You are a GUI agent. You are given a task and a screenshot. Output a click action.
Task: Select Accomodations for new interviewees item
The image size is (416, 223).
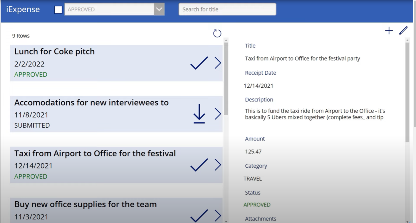point(116,114)
